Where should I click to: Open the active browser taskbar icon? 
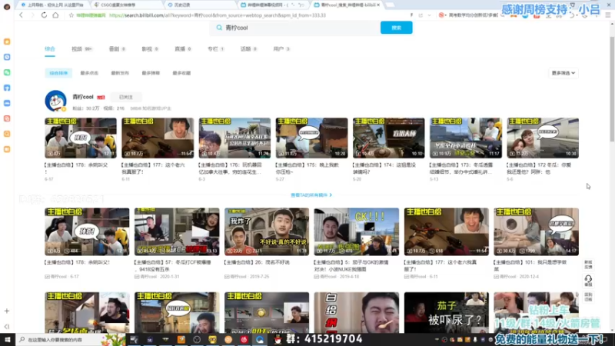tap(260, 340)
